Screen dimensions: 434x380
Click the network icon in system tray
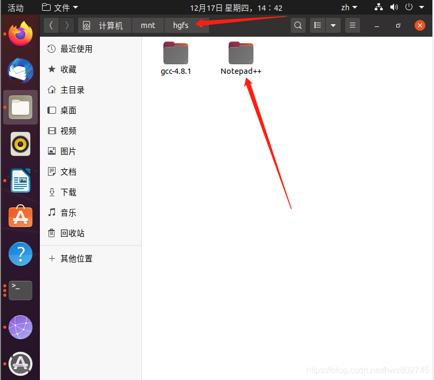tap(378, 8)
